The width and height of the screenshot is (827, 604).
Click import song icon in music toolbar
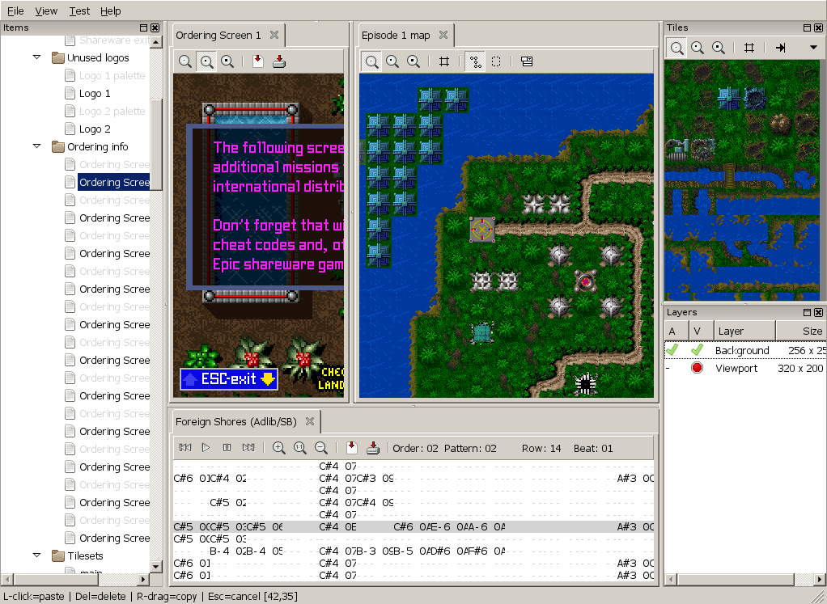(351, 448)
